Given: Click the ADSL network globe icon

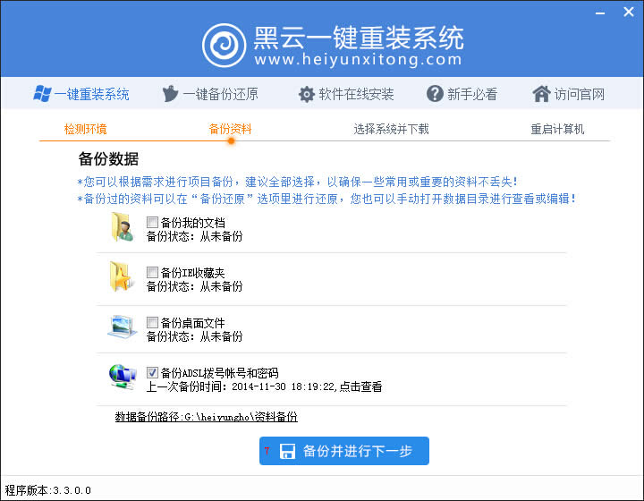Looking at the screenshot, I should [122, 378].
